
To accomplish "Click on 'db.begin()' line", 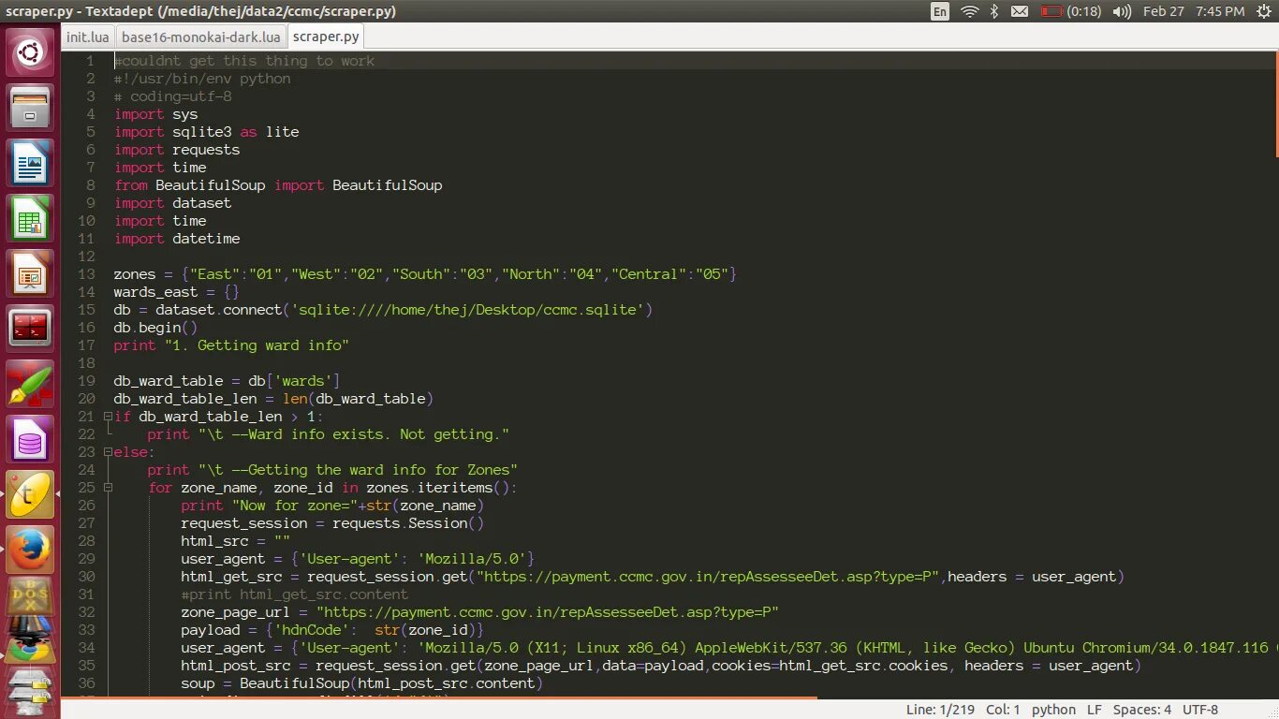I will click(x=156, y=328).
